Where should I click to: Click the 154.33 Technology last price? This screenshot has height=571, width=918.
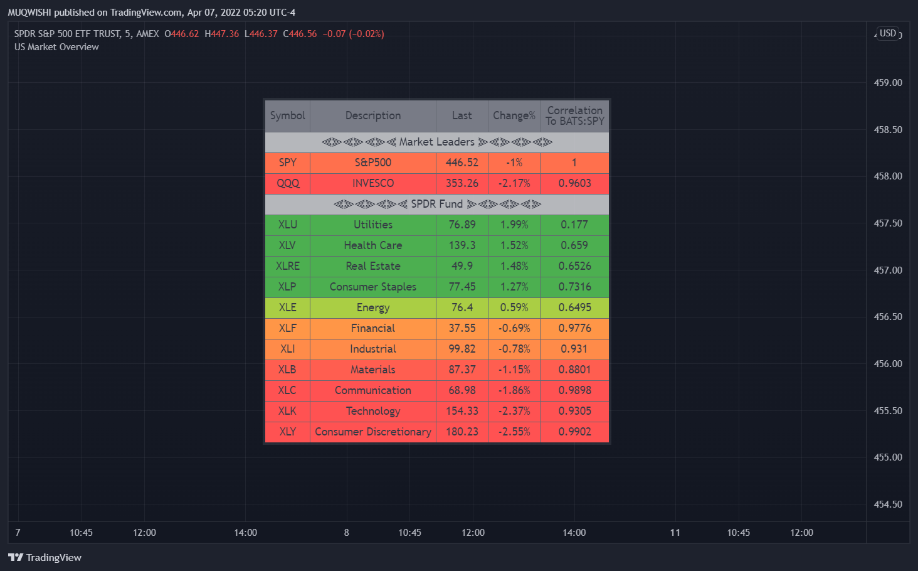click(462, 411)
